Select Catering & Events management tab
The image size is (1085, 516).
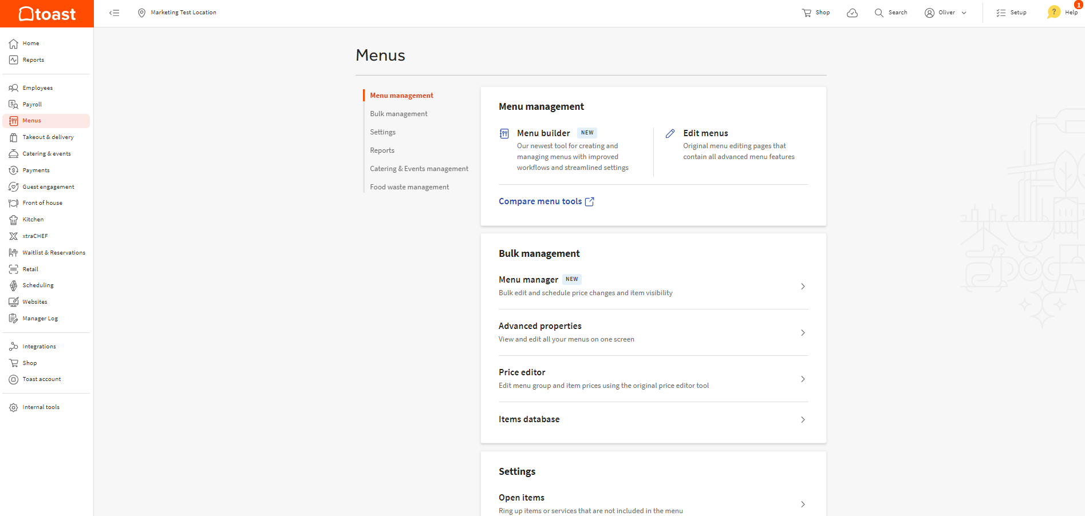coord(419,169)
